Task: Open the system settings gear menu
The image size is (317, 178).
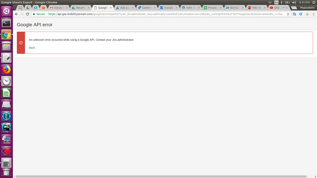Action: 314,3
